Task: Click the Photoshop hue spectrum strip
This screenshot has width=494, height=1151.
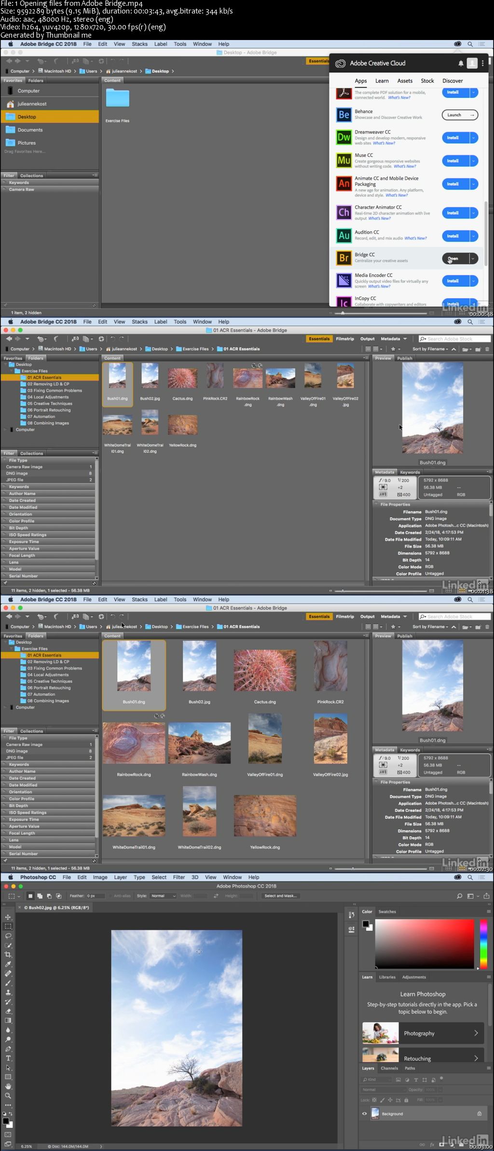Action: click(x=483, y=945)
